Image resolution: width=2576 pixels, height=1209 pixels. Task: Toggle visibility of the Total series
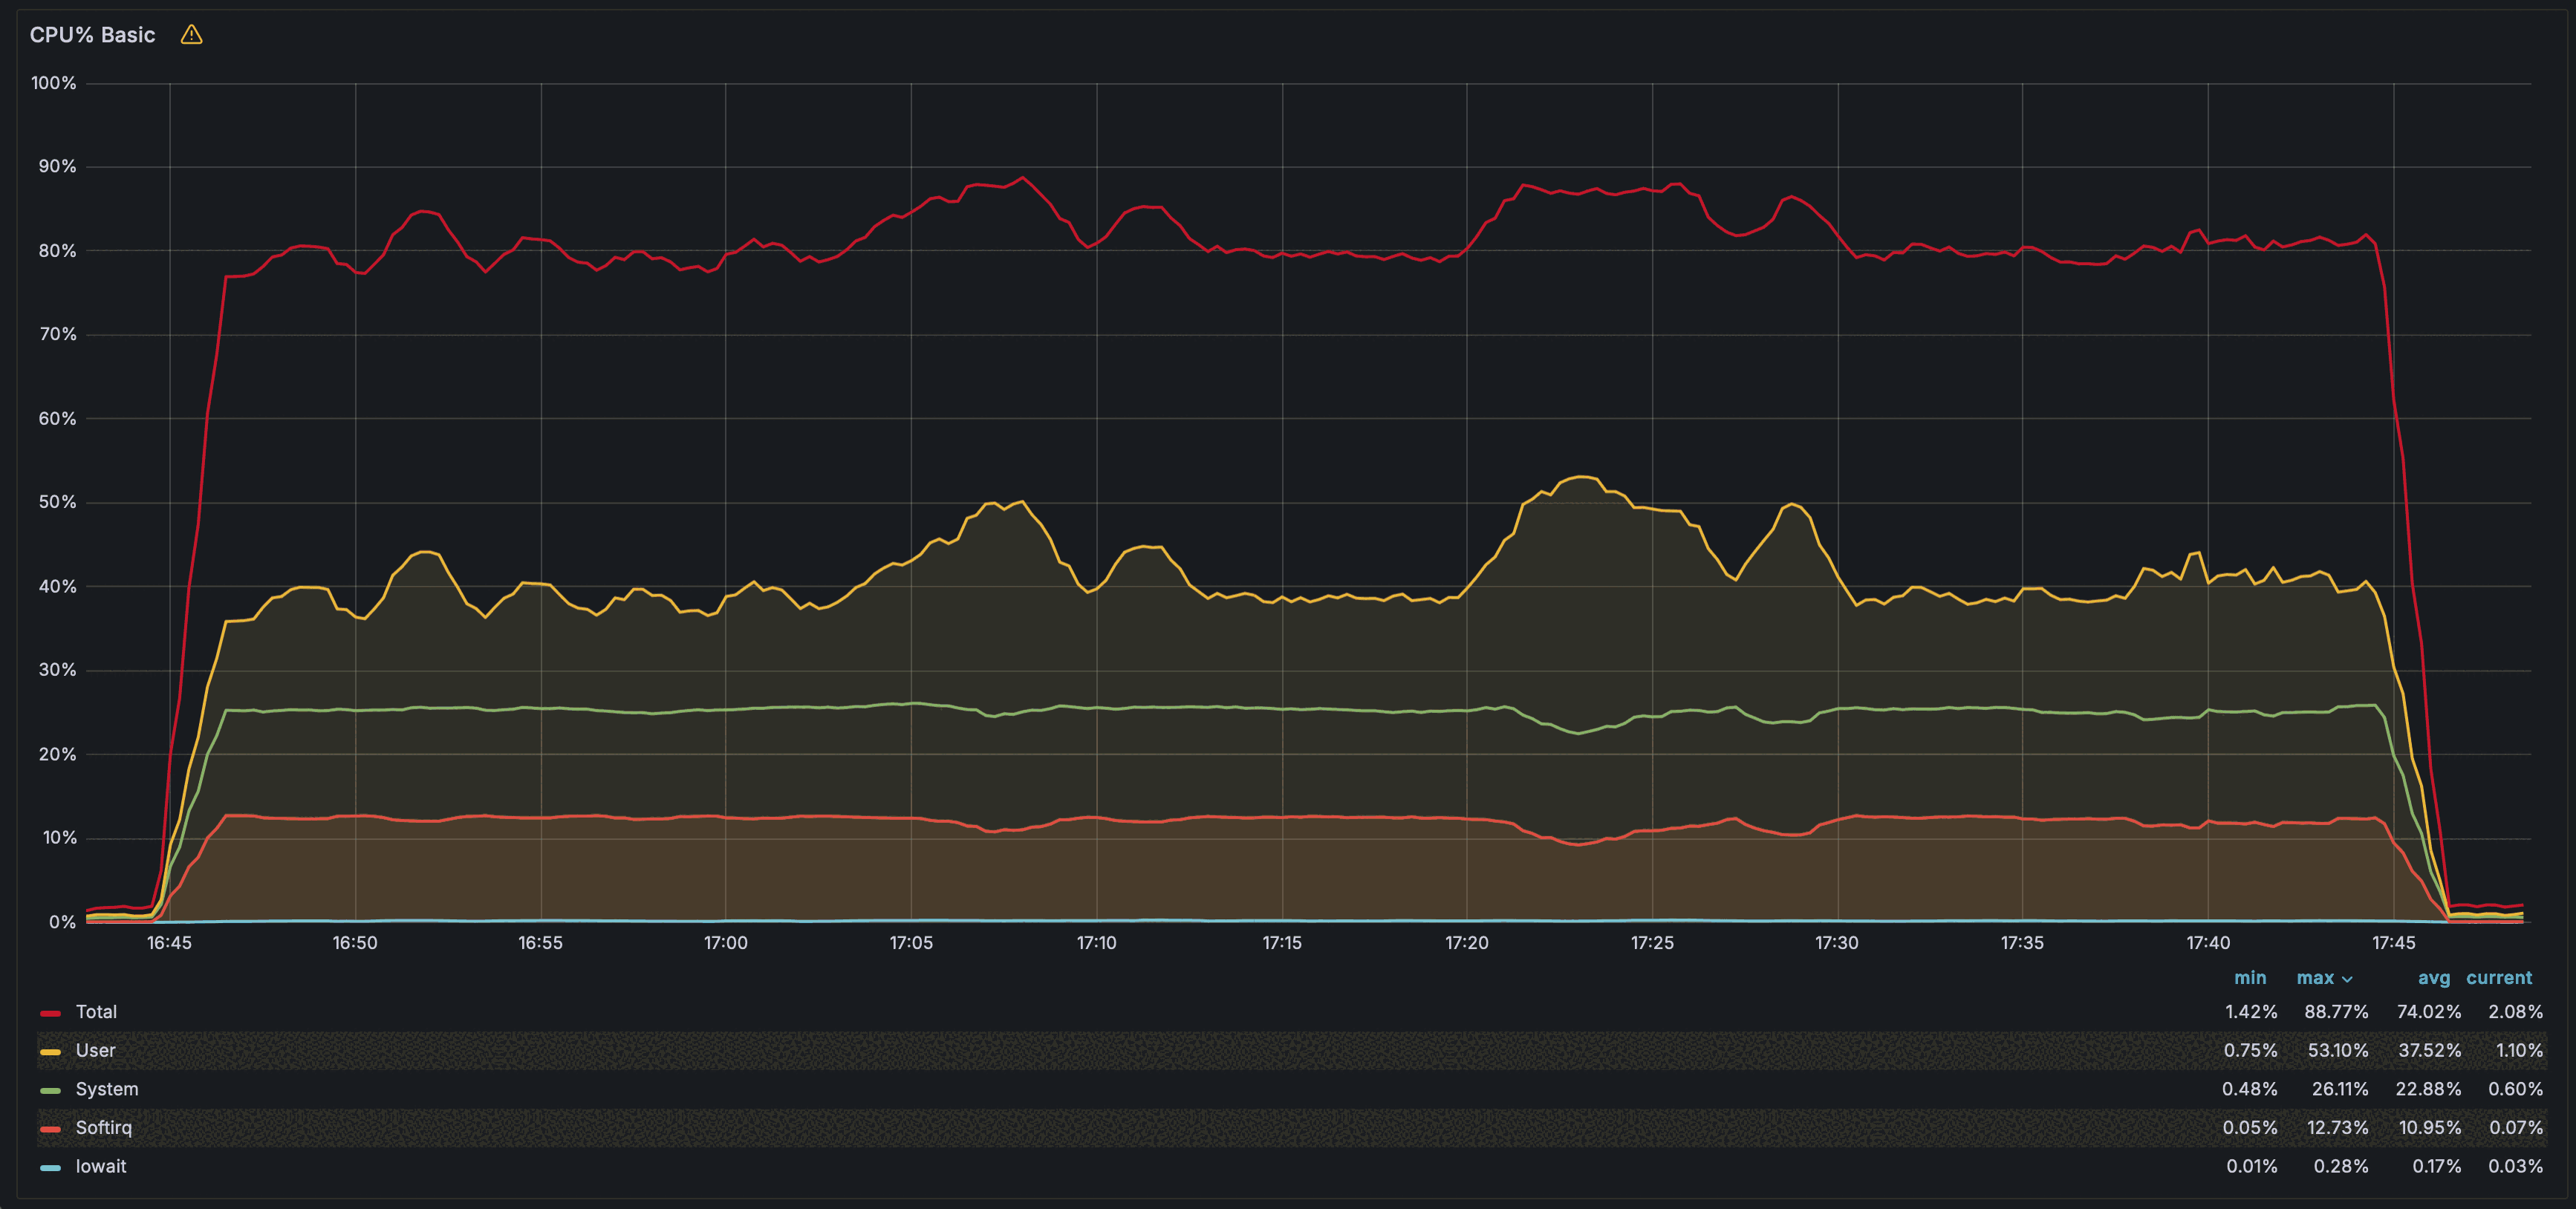coord(96,1012)
